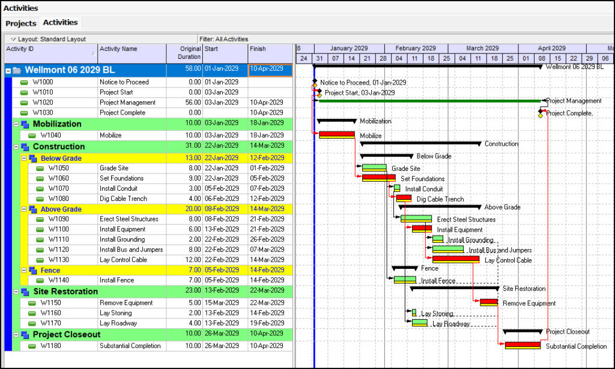Sort by the Activity Name column header
This screenshot has height=369, width=615.
132,53
